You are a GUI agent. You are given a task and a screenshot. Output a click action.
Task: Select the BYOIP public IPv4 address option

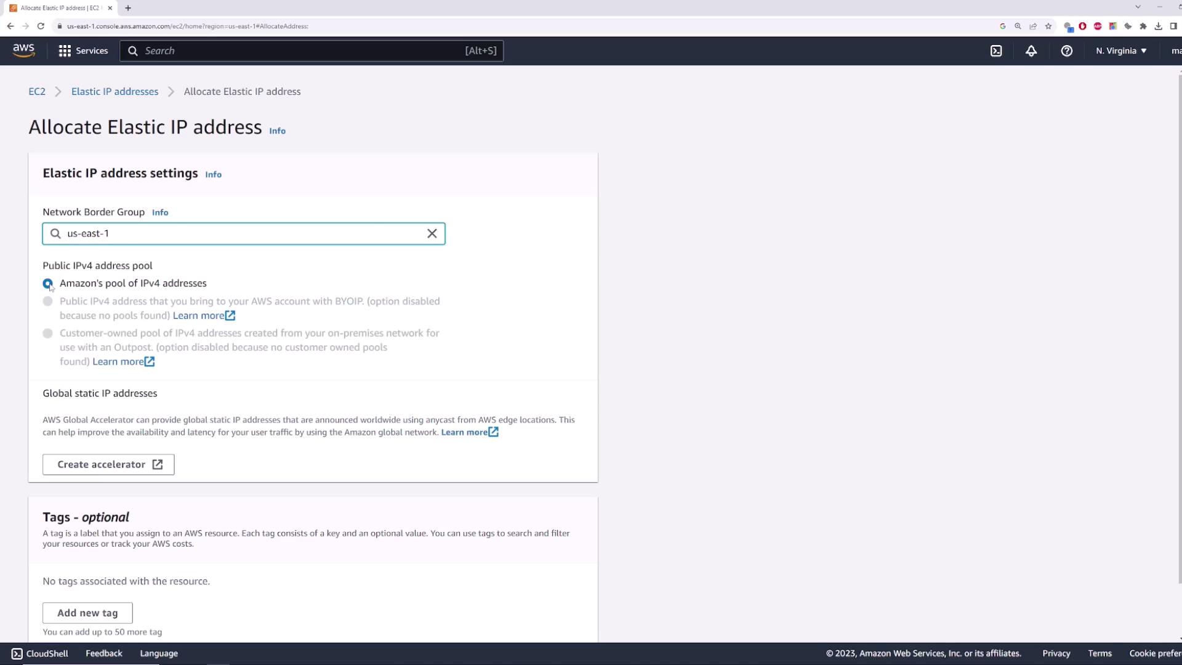[x=48, y=301]
